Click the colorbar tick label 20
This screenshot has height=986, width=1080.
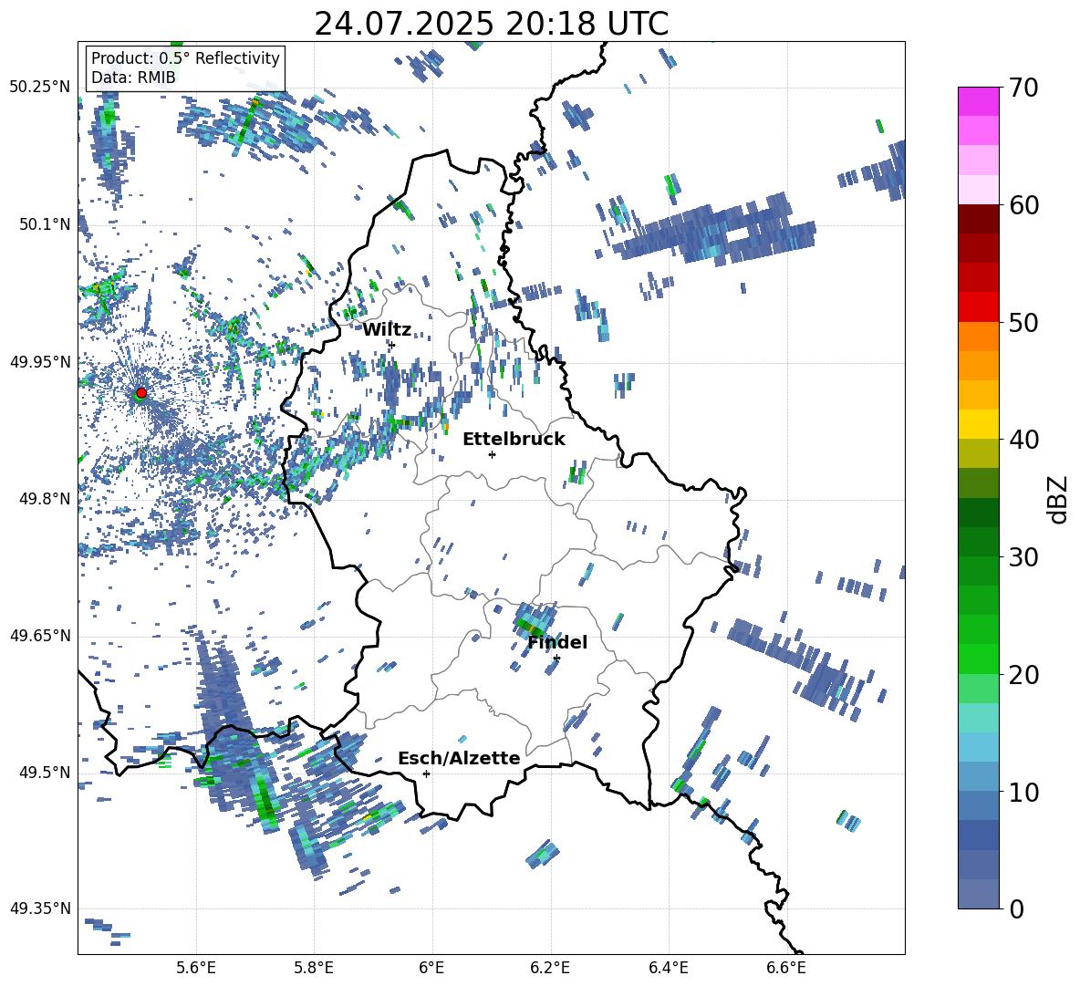1023,675
